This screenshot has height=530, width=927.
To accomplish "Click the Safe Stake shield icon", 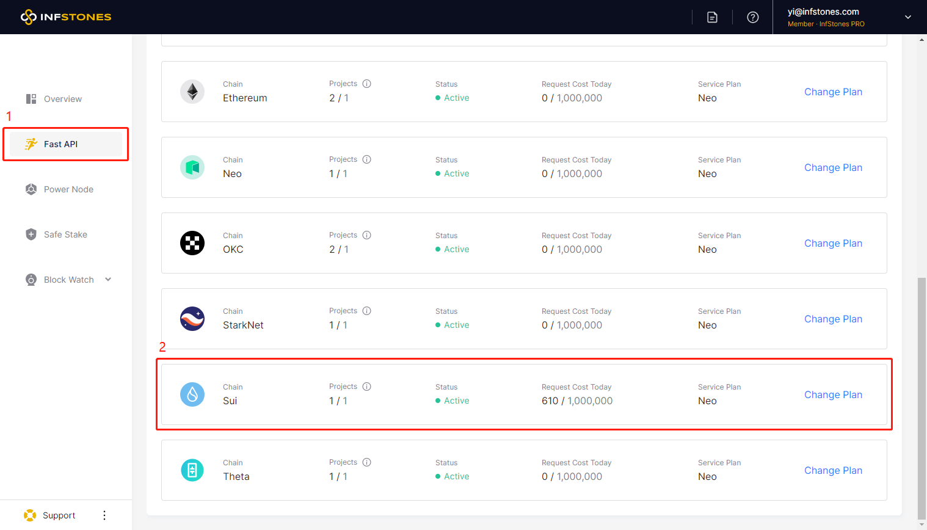I will pyautogui.click(x=31, y=234).
